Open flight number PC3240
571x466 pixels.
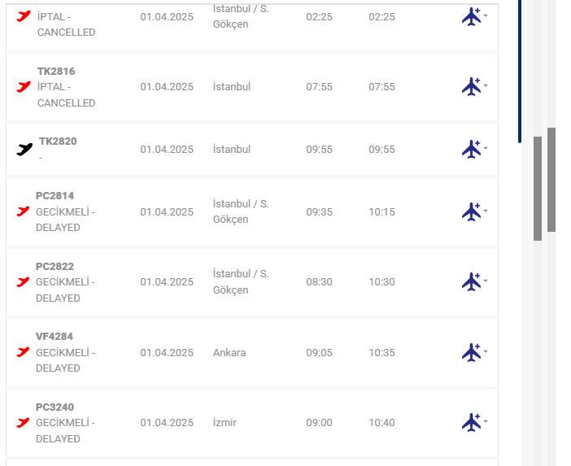point(54,407)
